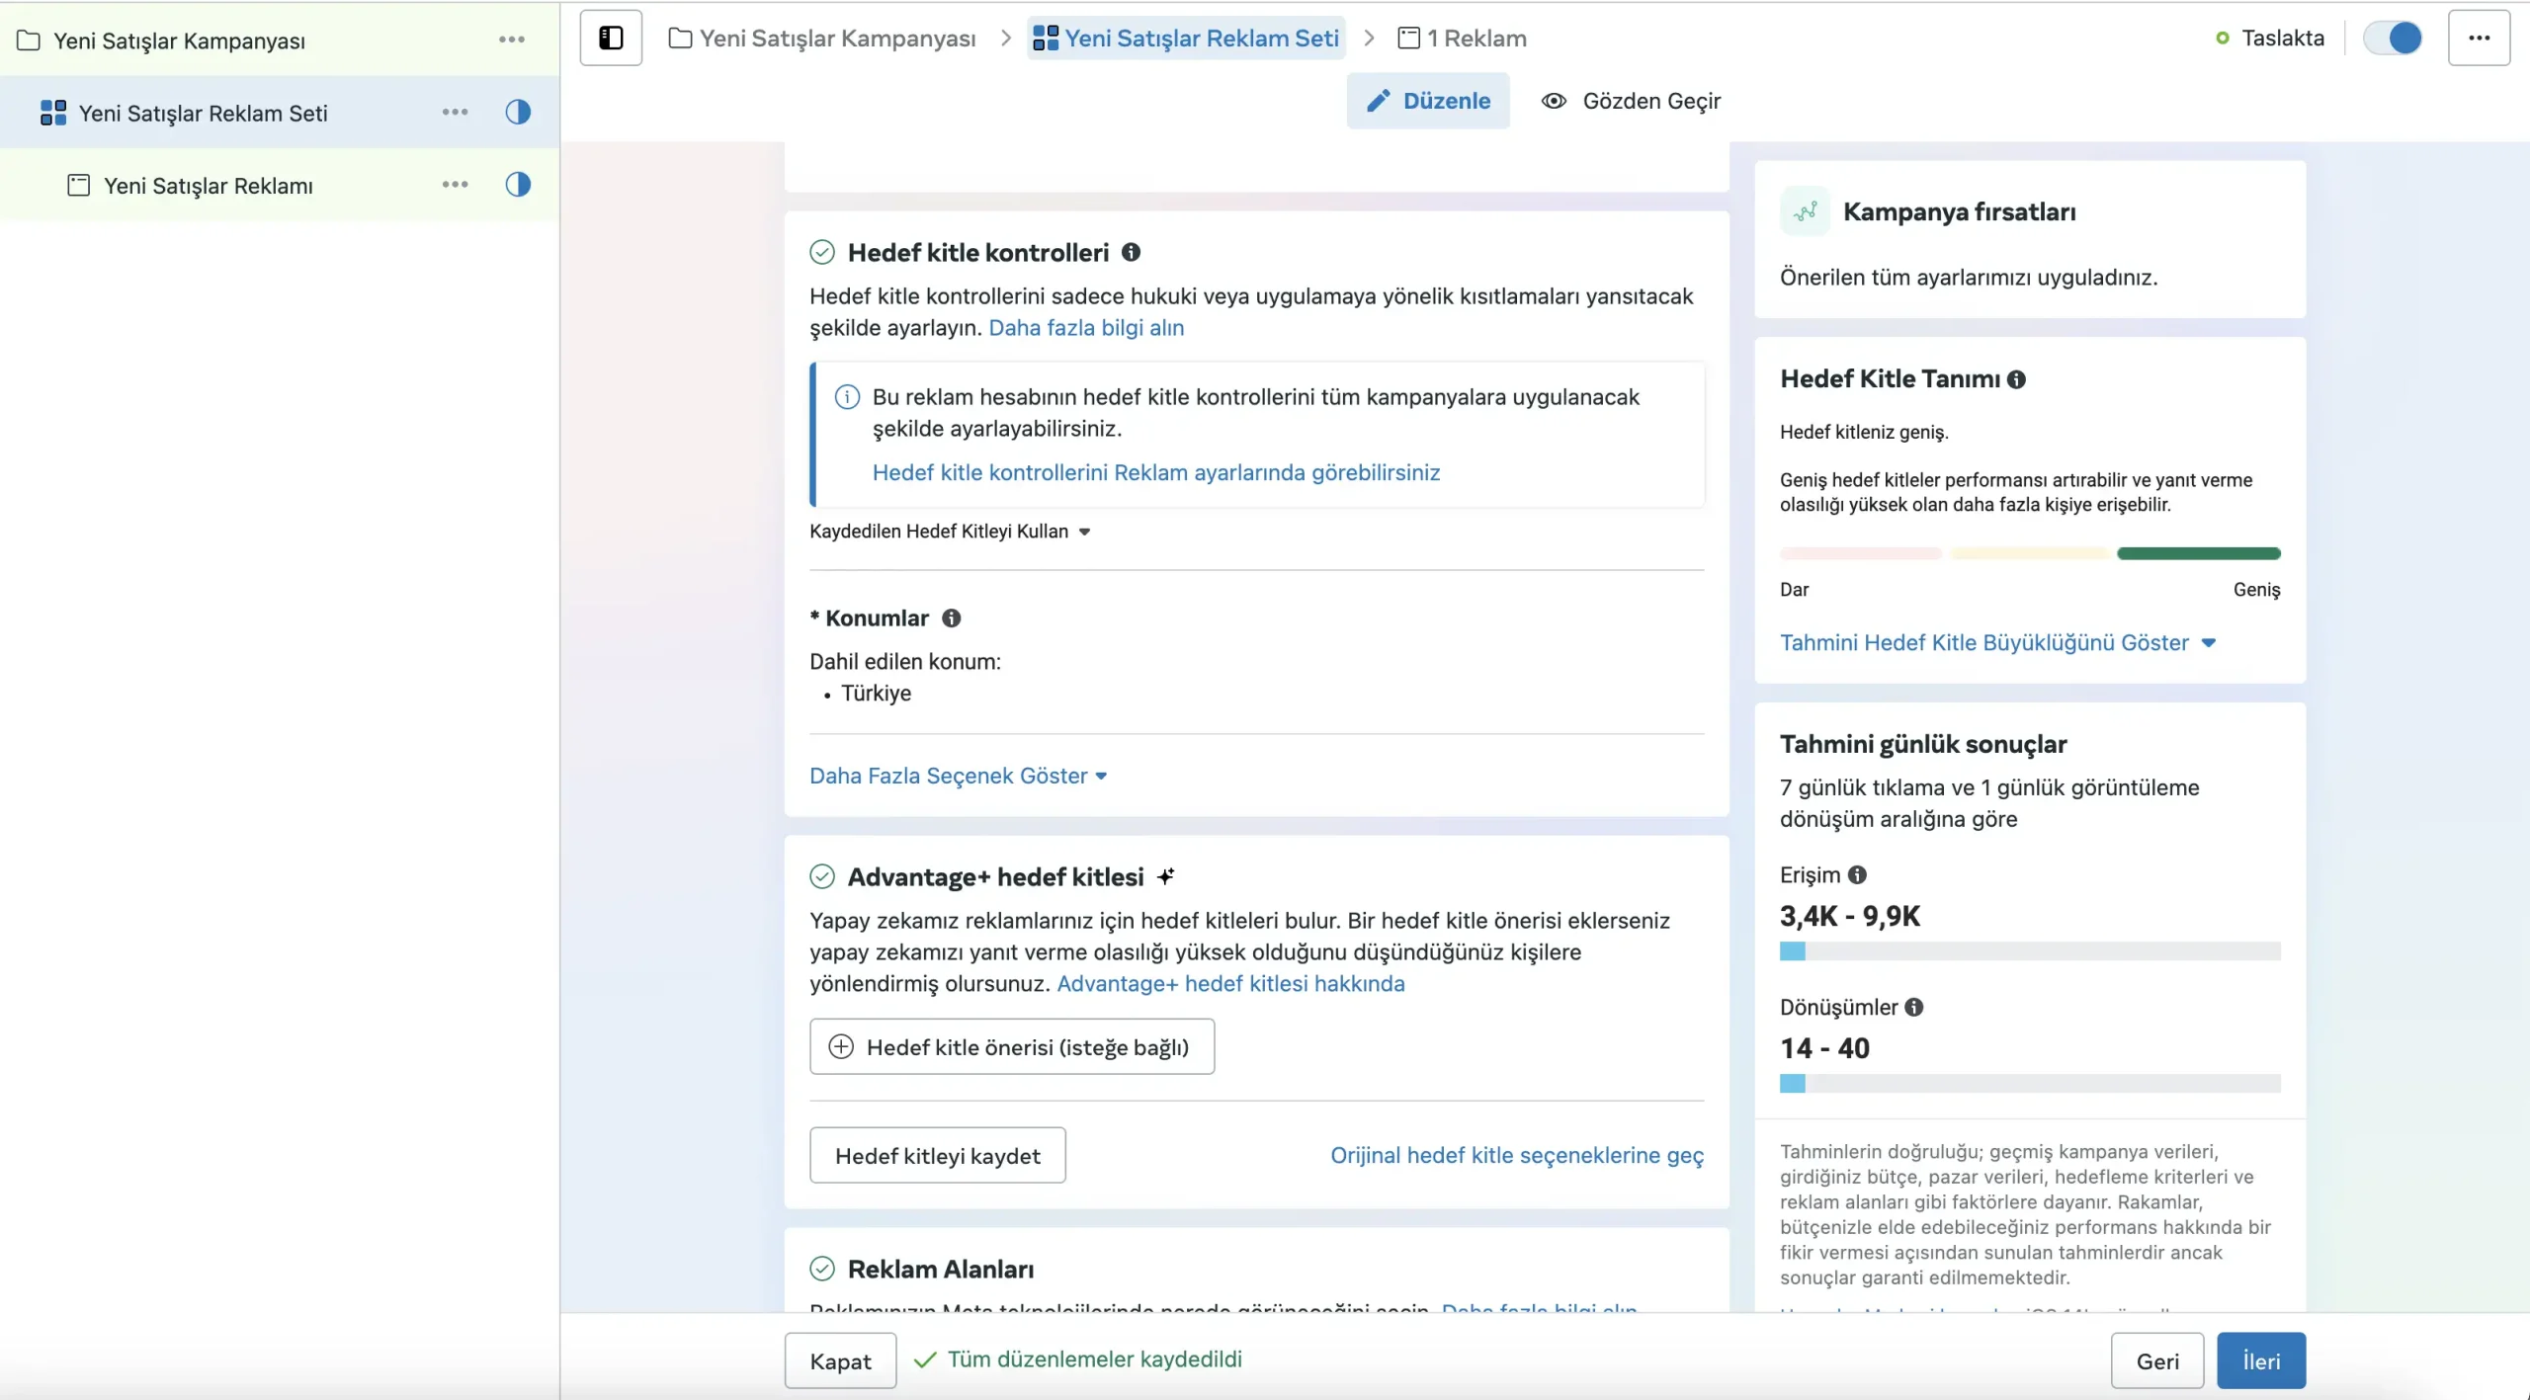Switch the Taslakta ad set toggle
This screenshot has height=1400, width=2530.
coord(2392,39)
